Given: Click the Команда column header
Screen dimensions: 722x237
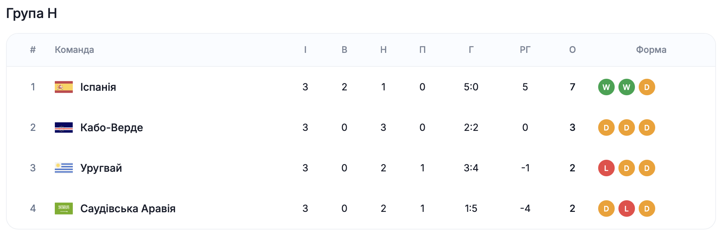Looking at the screenshot, I should click(x=74, y=50).
